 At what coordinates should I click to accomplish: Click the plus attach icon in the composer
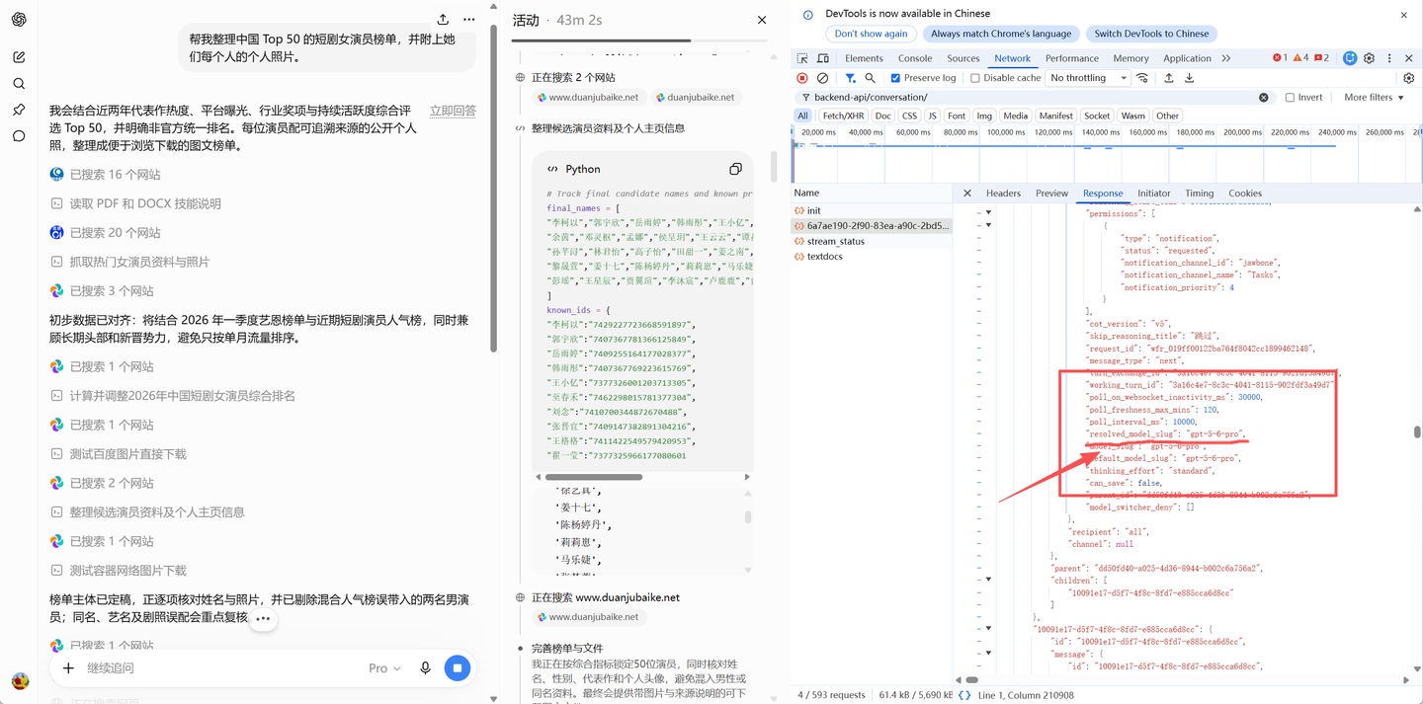[x=68, y=668]
